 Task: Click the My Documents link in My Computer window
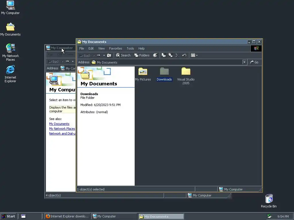click(x=59, y=124)
